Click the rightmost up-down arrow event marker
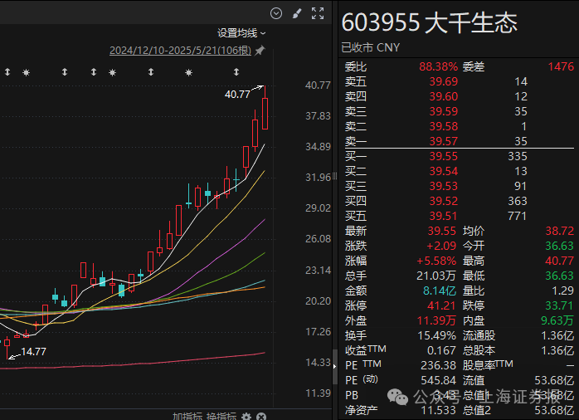579x420 pixels. (x=236, y=72)
